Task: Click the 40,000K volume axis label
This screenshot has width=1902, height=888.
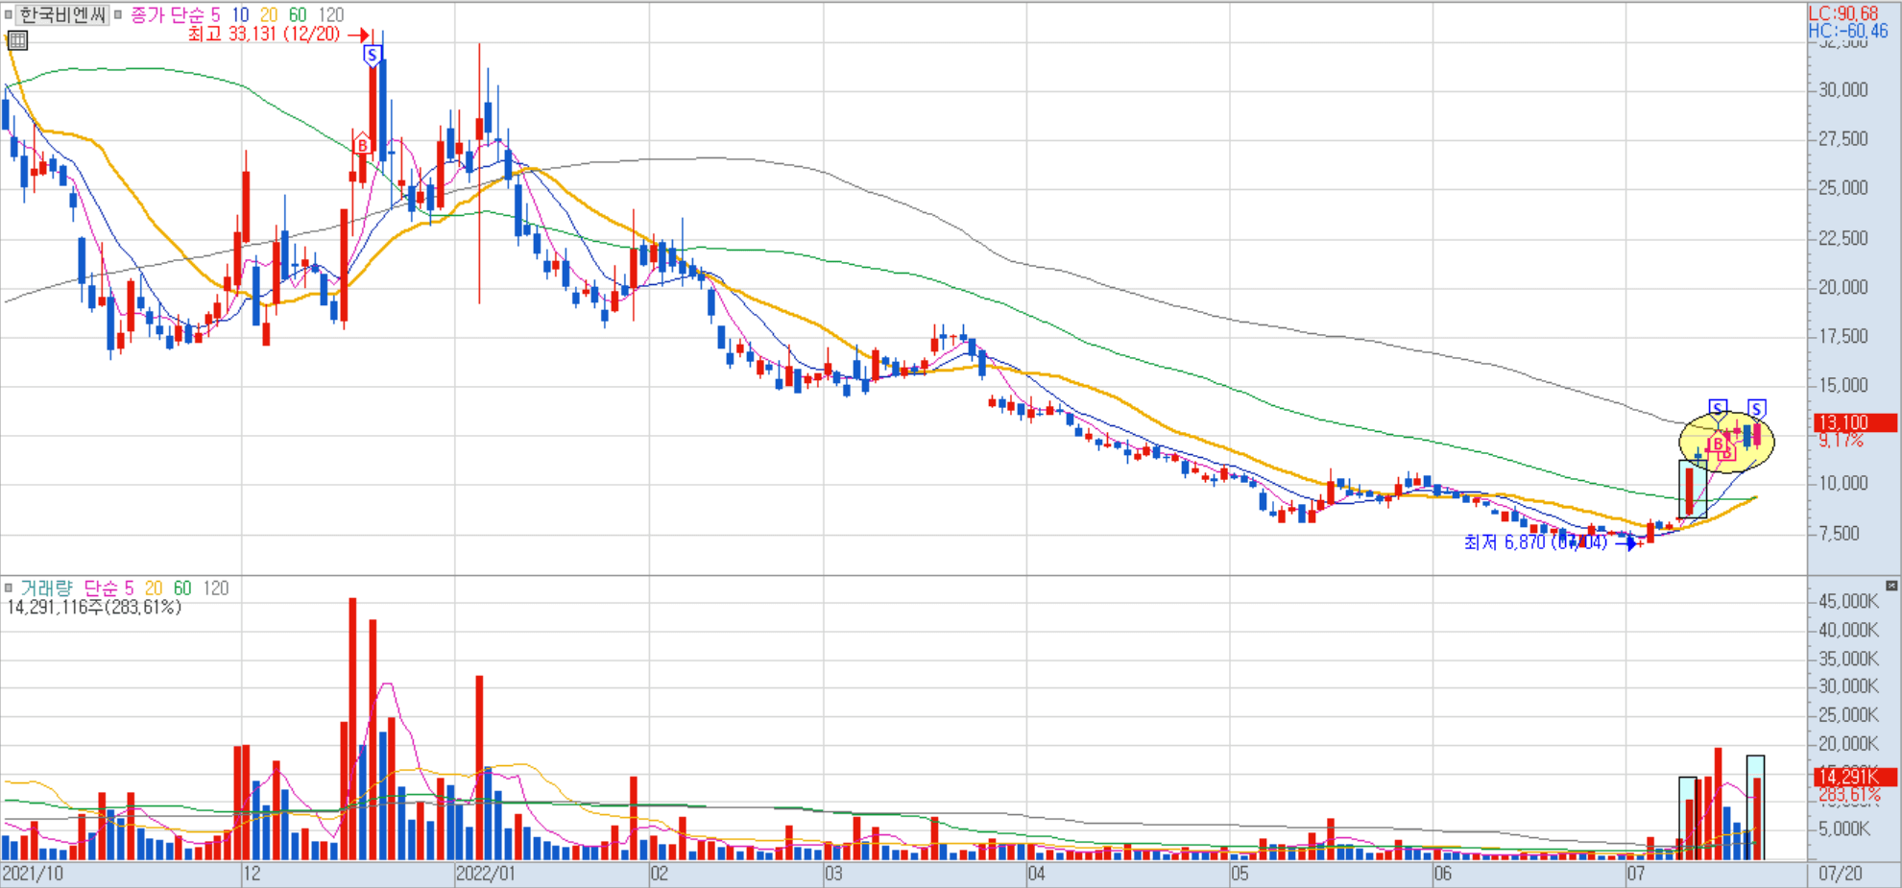Action: coord(1848,630)
